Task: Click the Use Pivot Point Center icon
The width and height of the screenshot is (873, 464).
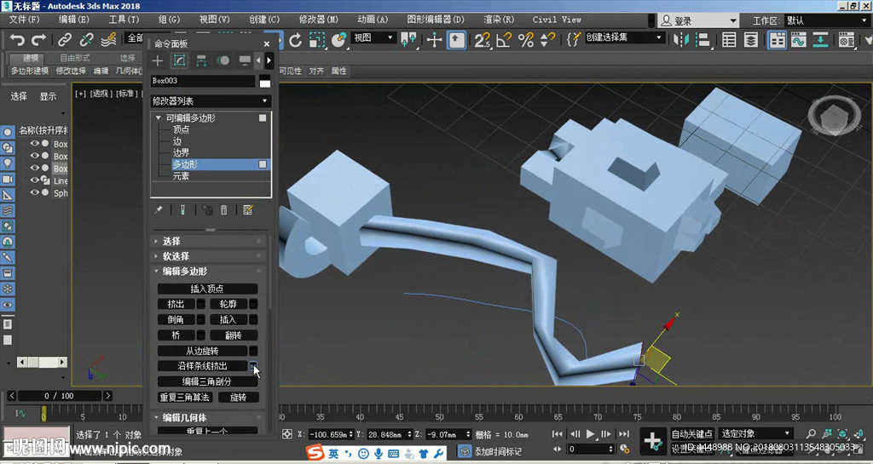Action: 408,40
